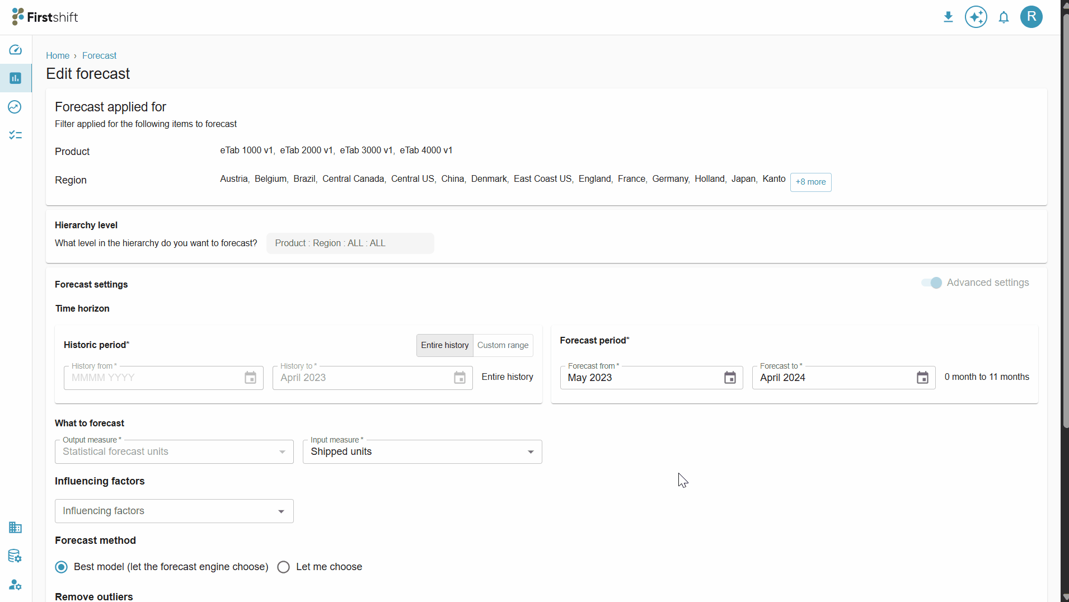Open calendar picker for History from

(x=251, y=378)
